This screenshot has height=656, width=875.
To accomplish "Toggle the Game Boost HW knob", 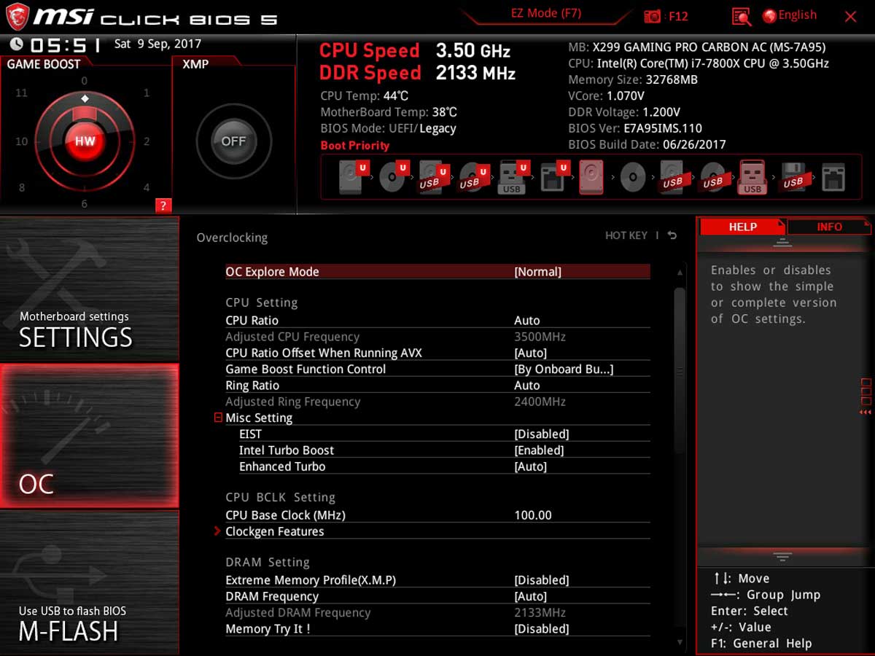I will (85, 141).
